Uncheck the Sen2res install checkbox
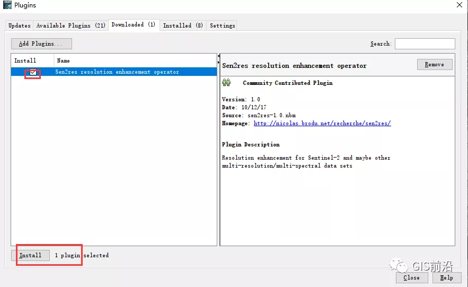468x287 pixels. 33,72
